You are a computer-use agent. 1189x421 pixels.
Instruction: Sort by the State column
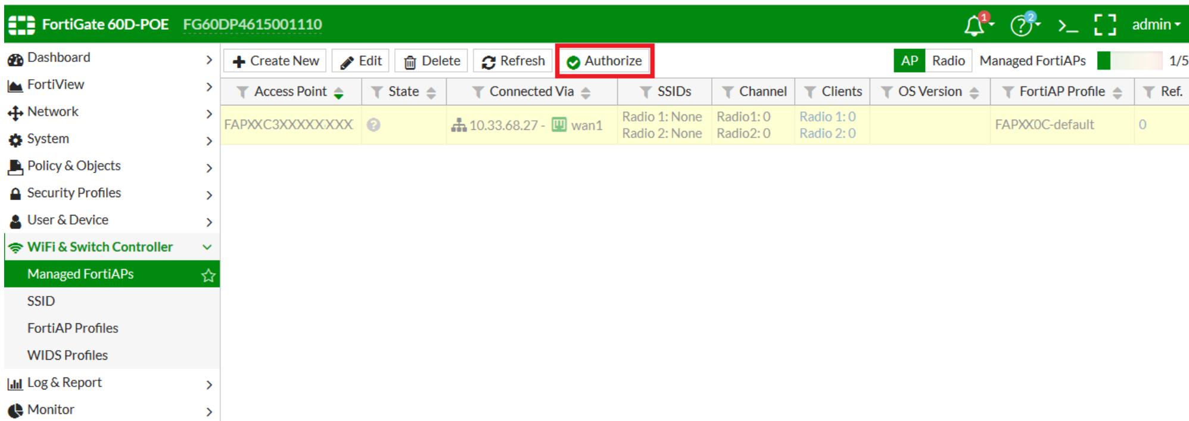click(431, 92)
